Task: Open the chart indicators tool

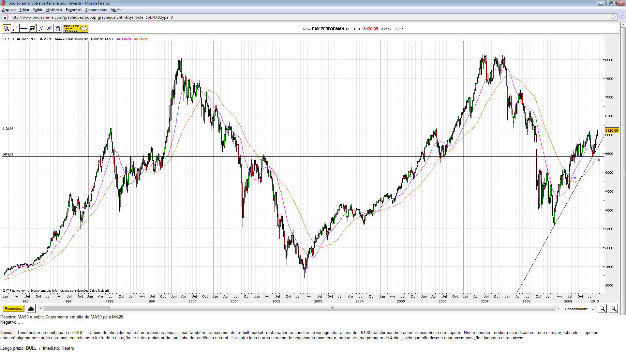Action: tap(32, 29)
